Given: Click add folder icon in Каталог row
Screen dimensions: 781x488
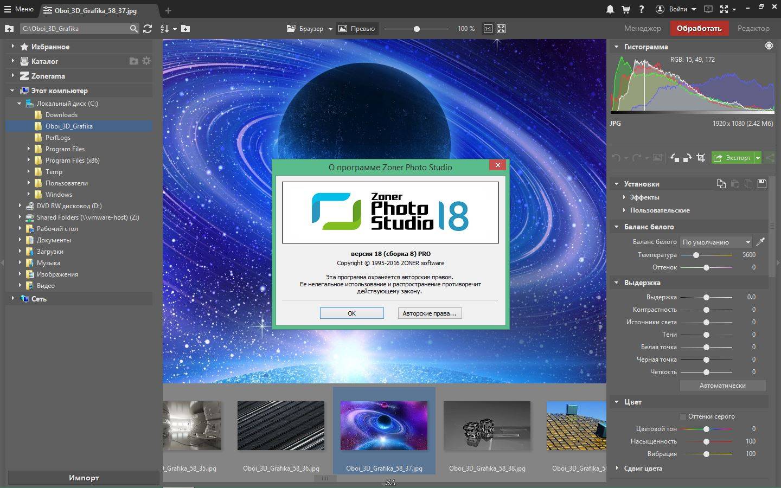Looking at the screenshot, I should tap(134, 61).
